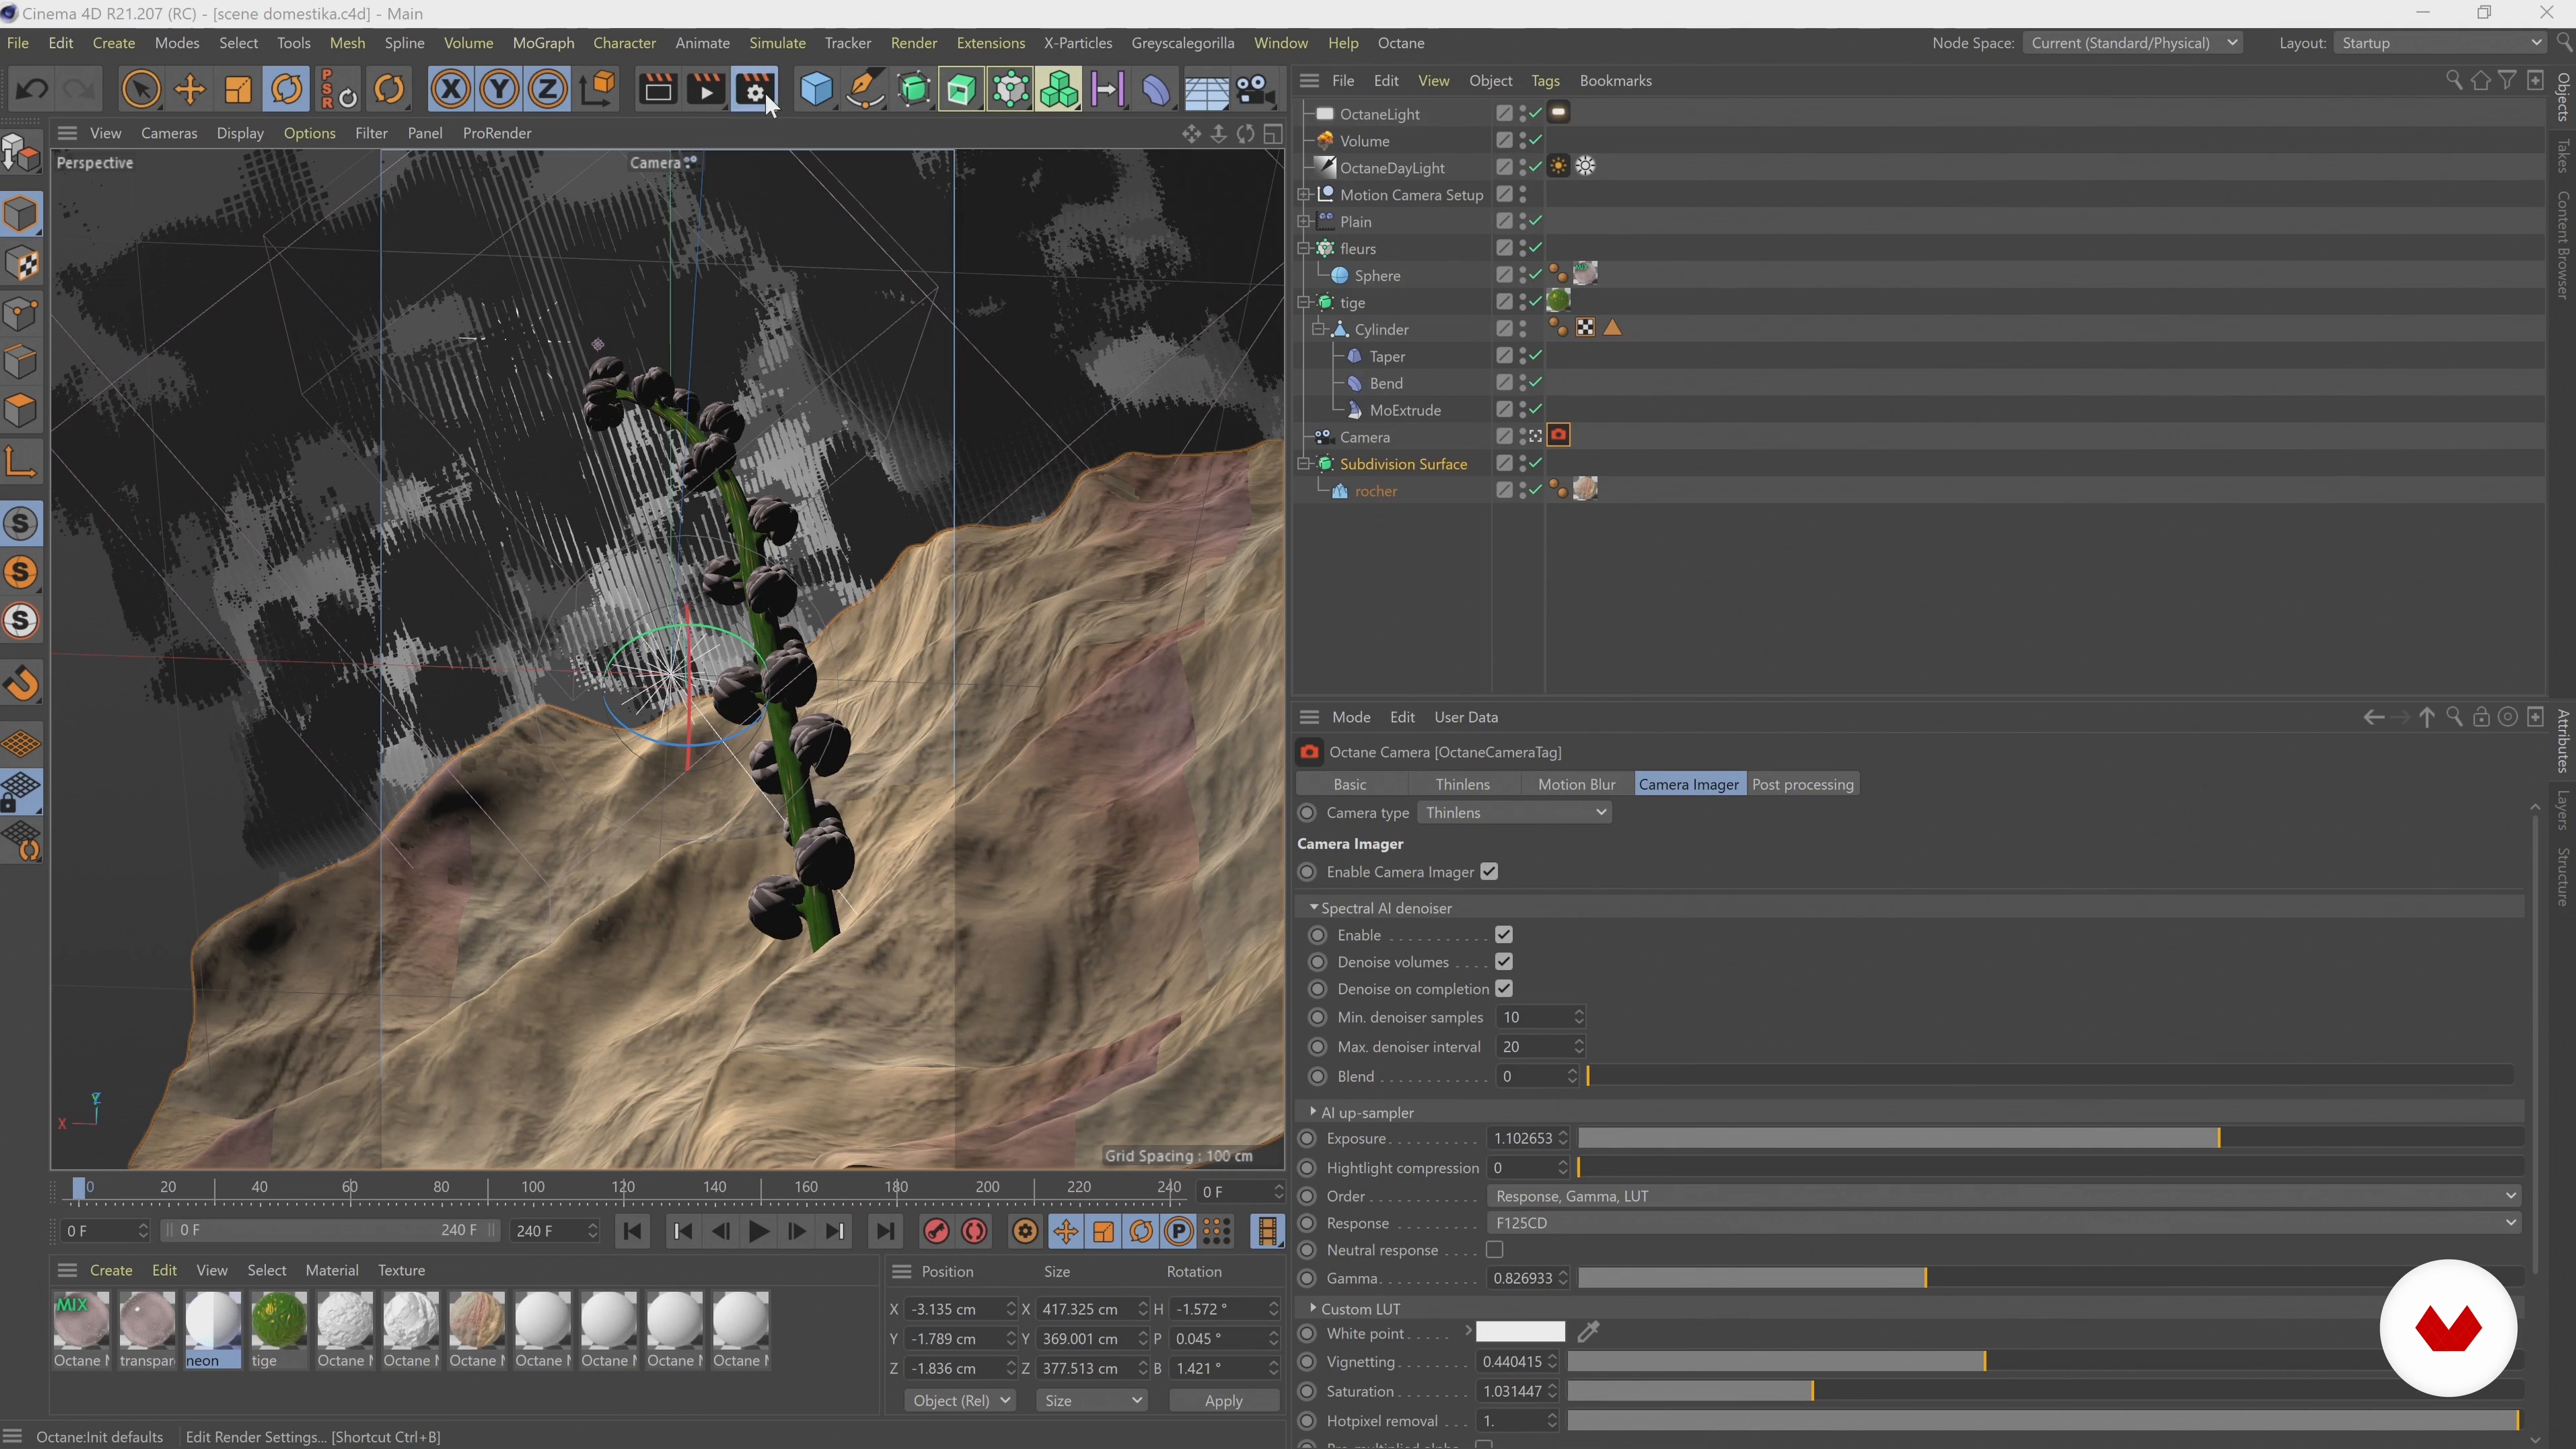Screen dimensions: 2576x1449
Task: Toggle Spectral AI denoiser Enable checkbox
Action: pyautogui.click(x=1504, y=935)
